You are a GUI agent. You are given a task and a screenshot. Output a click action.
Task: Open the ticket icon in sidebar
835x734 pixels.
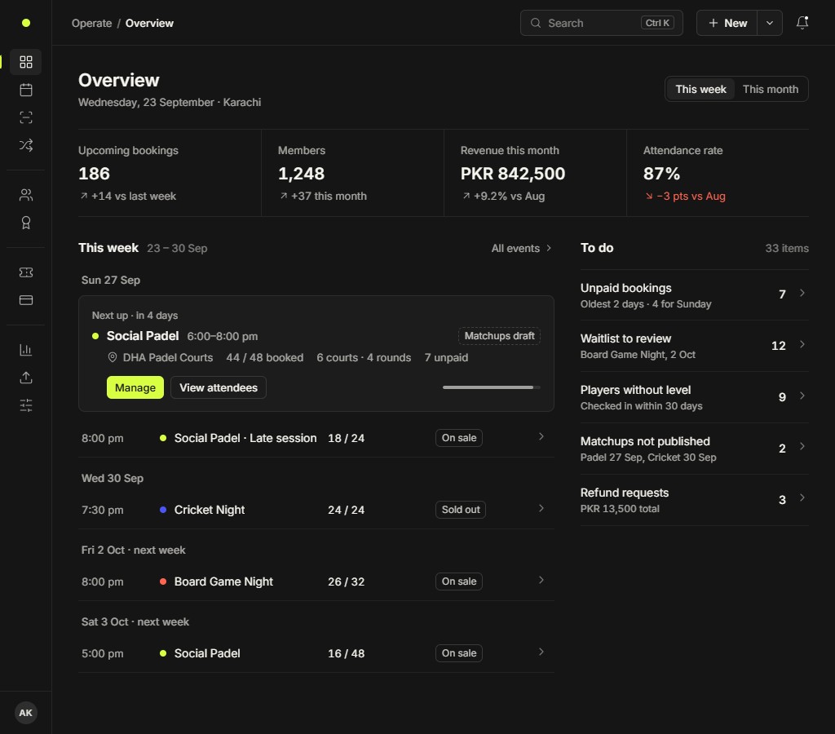tap(25, 272)
